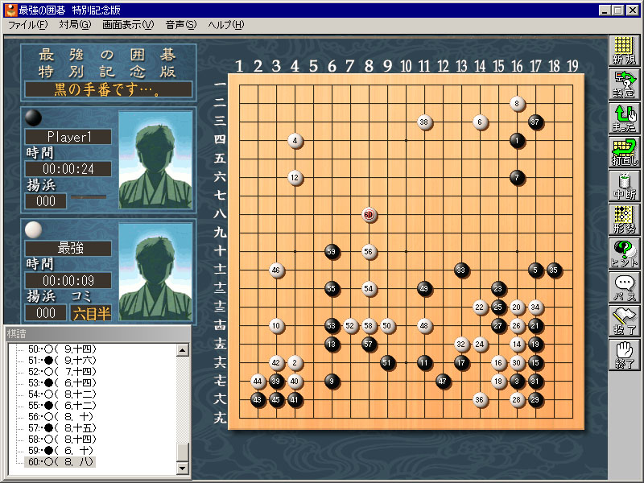This screenshot has height=483, width=644.
Task: Take back a move with まった
Action: pyautogui.click(x=623, y=119)
